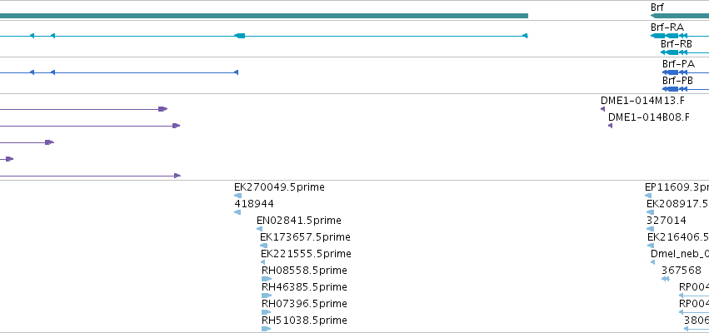Select the EN02841.5prime arrow glyph
Screen dimensions: 709x333
click(260, 229)
